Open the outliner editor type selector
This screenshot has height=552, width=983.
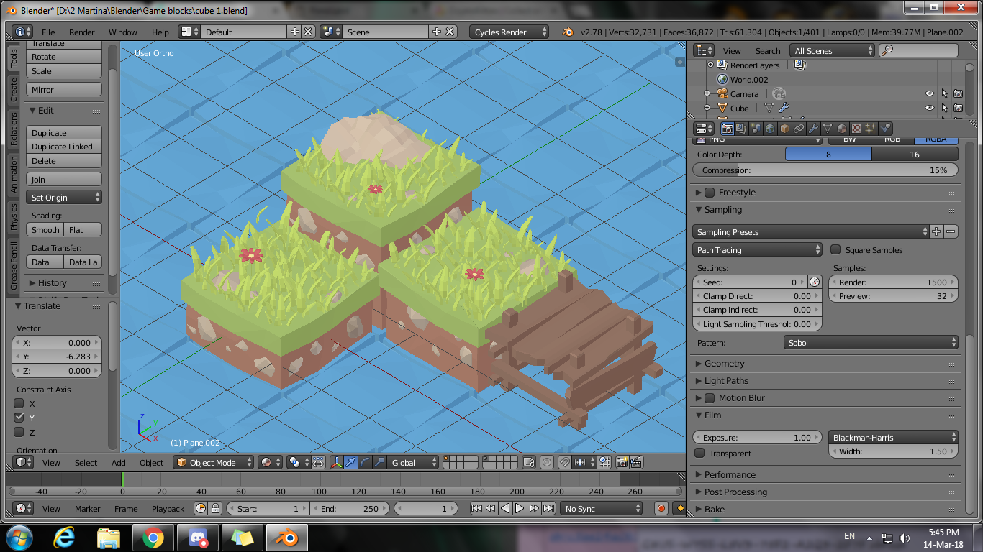705,50
